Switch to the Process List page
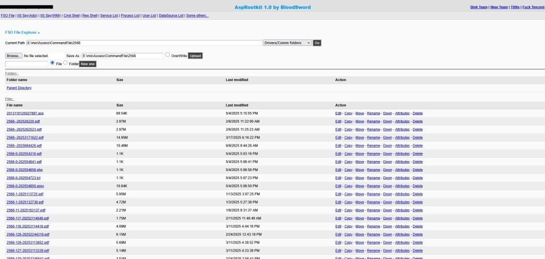 130,15
